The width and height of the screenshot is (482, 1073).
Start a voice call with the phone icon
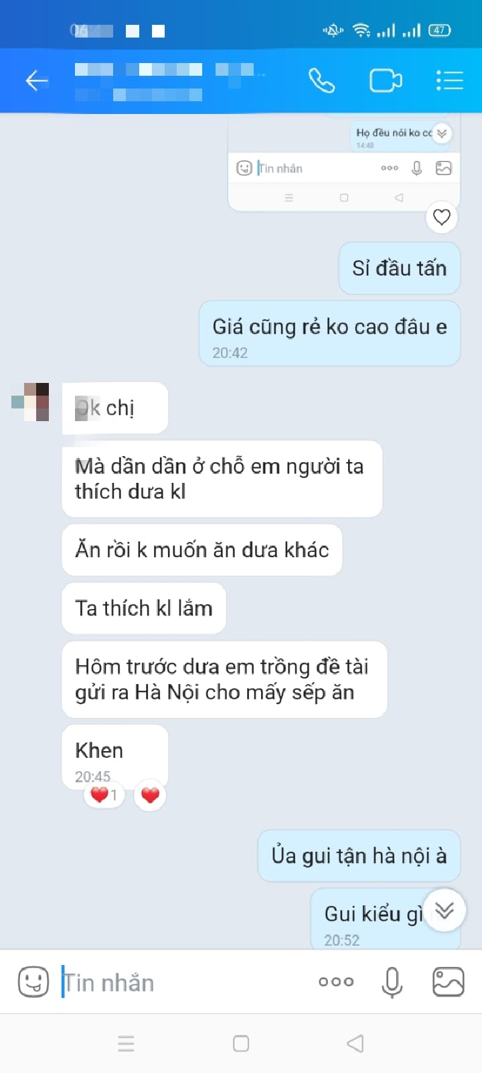pos(321,81)
